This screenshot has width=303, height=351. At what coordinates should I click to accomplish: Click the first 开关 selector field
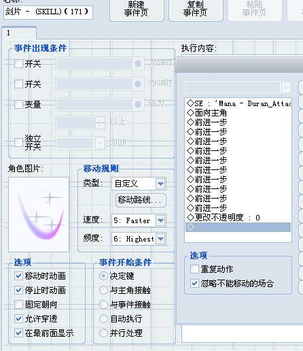point(100,64)
